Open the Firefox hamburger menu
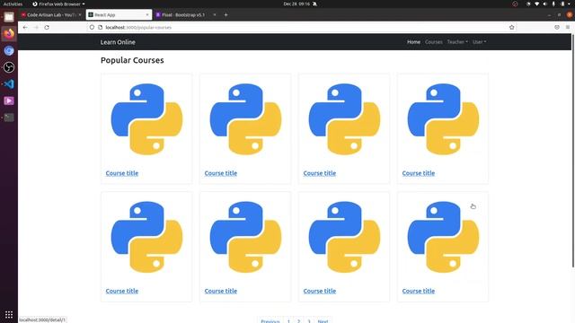 tap(568, 28)
